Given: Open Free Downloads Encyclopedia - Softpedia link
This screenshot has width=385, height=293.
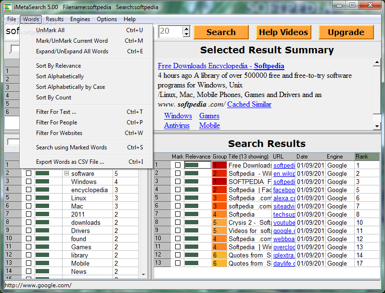Looking at the screenshot, I should pos(221,66).
